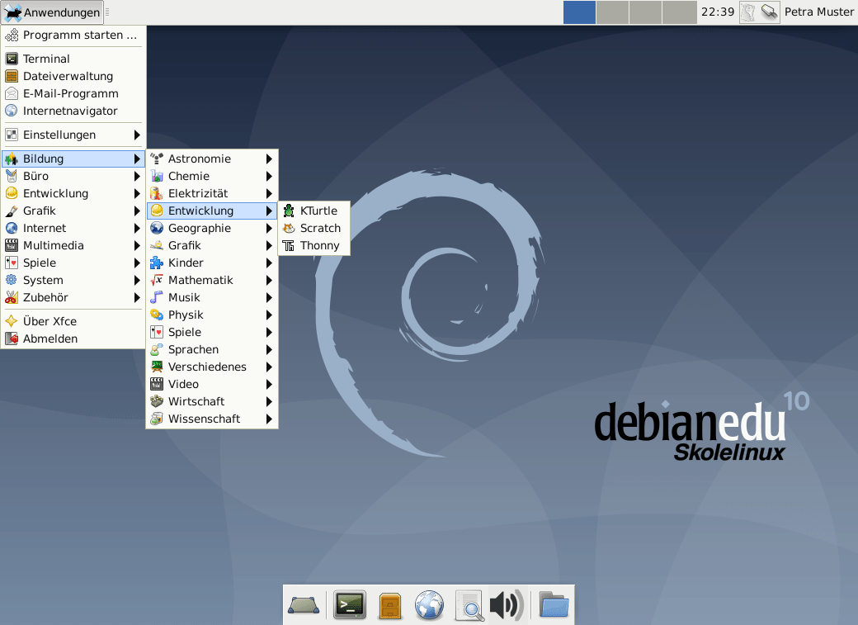This screenshot has width=858, height=625.
Task: Expand the Internet submenu arrow
Action: [137, 229]
